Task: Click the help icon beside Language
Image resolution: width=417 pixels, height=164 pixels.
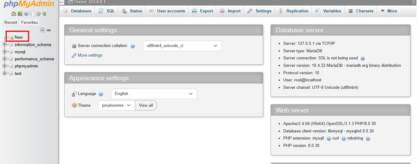Action: click(x=101, y=94)
